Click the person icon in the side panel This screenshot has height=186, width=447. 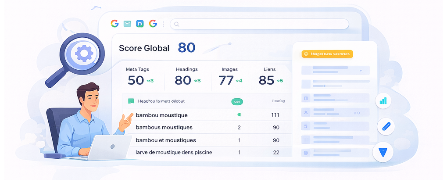pyautogui.click(x=306, y=113)
